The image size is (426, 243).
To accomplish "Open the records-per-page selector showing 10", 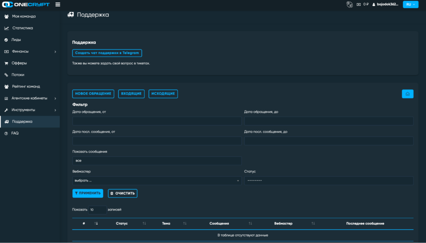I will (x=97, y=210).
